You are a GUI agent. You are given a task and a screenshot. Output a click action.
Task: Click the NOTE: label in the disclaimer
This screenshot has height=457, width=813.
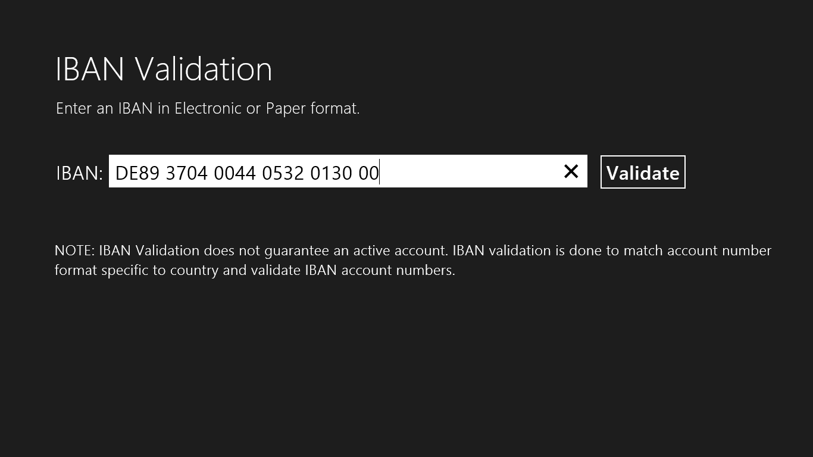pos(74,251)
